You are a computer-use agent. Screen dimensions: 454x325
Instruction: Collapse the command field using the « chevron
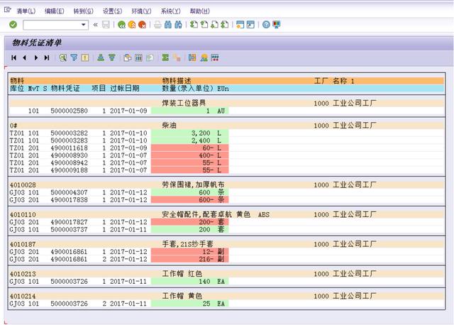coord(95,25)
